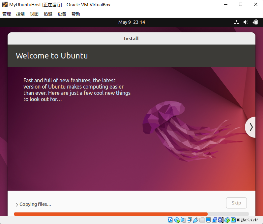Click the CPU virtualization indicator

pos(220,220)
